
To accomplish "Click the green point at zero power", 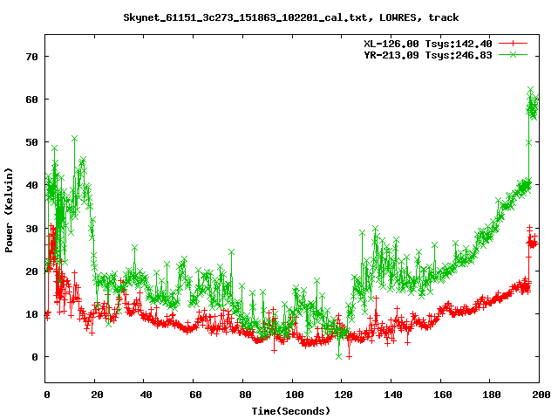I will click(x=339, y=356).
